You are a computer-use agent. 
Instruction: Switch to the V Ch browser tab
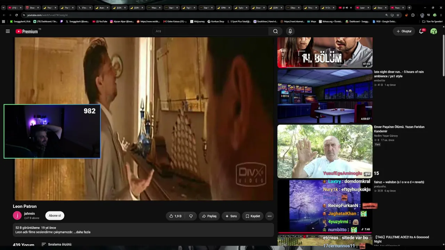click(x=329, y=8)
